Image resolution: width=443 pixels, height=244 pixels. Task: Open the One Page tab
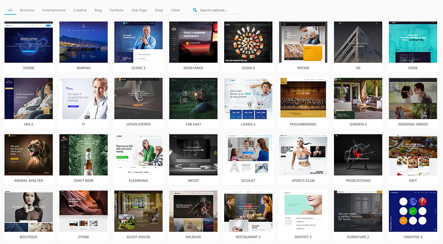[x=139, y=10]
